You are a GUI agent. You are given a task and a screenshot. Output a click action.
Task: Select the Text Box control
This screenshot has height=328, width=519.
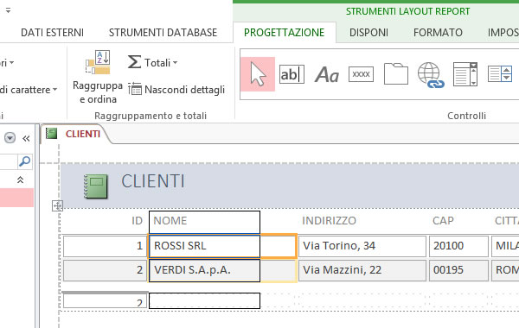[292, 74]
